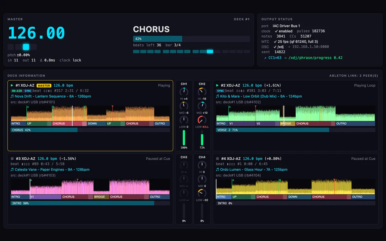Screen dimensions: 386x241
Task: Click the CH2 HI knob
Action: pyautogui.click(x=202, y=92)
